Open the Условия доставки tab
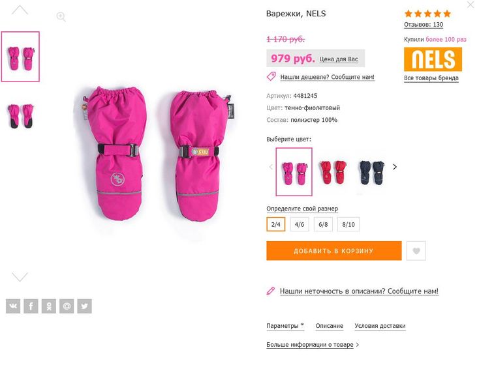Viewport: 479px width, 365px height. [x=380, y=326]
